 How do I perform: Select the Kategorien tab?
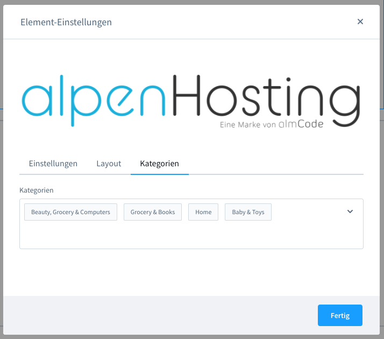(x=159, y=164)
